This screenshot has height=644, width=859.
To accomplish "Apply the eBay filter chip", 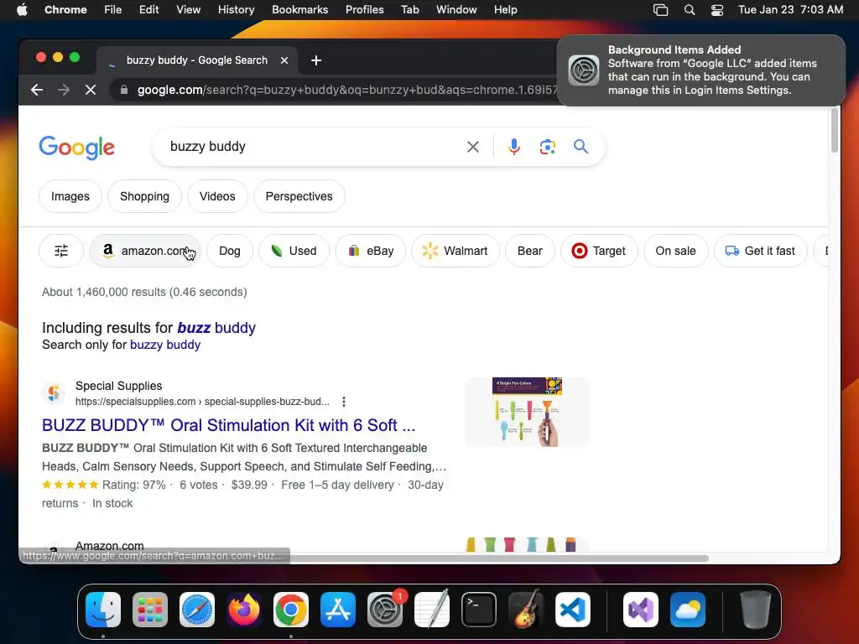I will coord(370,251).
